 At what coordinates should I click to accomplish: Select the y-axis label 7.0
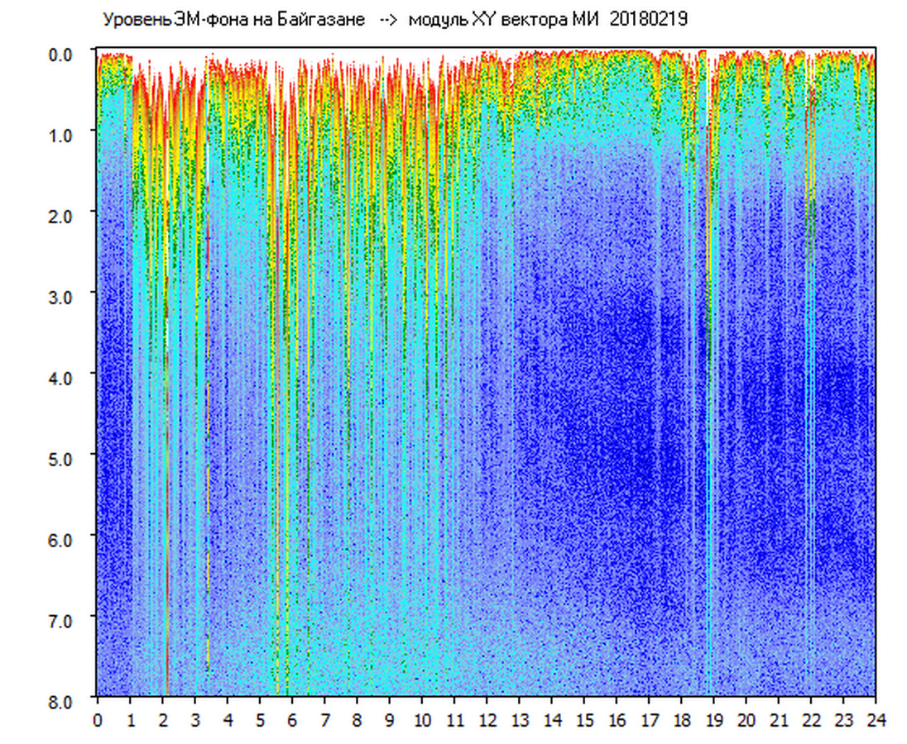point(61,619)
